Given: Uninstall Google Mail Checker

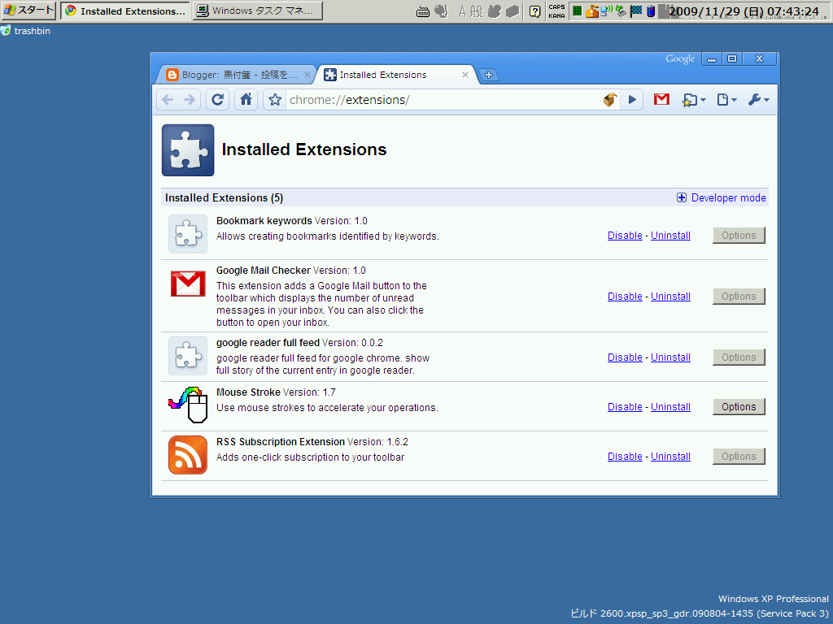Looking at the screenshot, I should [x=670, y=297].
